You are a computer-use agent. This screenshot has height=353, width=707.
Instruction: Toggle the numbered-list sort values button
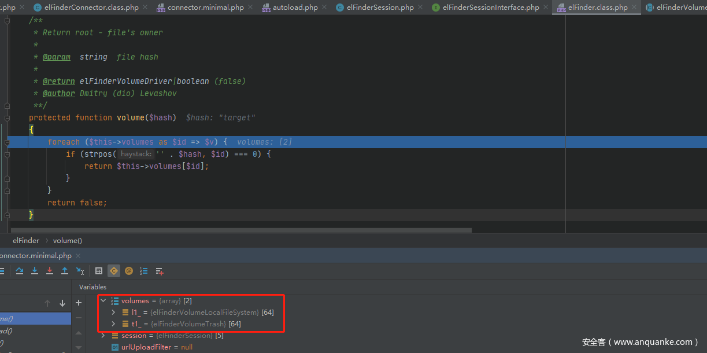144,271
